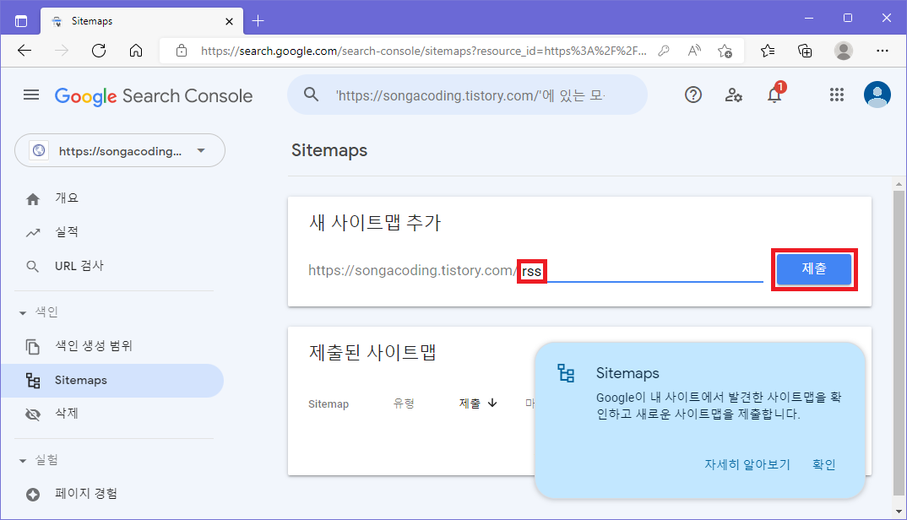Select Sitemaps in sidebar
907x520 pixels.
[112, 380]
